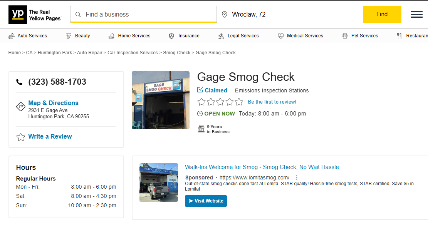Click the directions diamond icon
The height and width of the screenshot is (226, 428).
coord(21,106)
